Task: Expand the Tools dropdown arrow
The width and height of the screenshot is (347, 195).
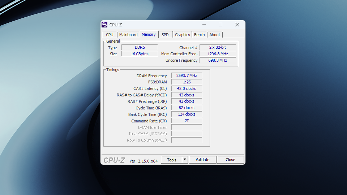Action: (185, 160)
